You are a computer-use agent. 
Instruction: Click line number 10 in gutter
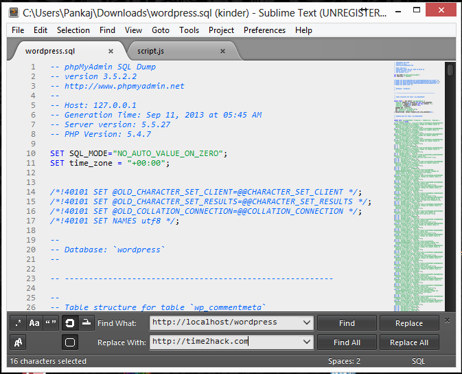pyautogui.click(x=31, y=153)
